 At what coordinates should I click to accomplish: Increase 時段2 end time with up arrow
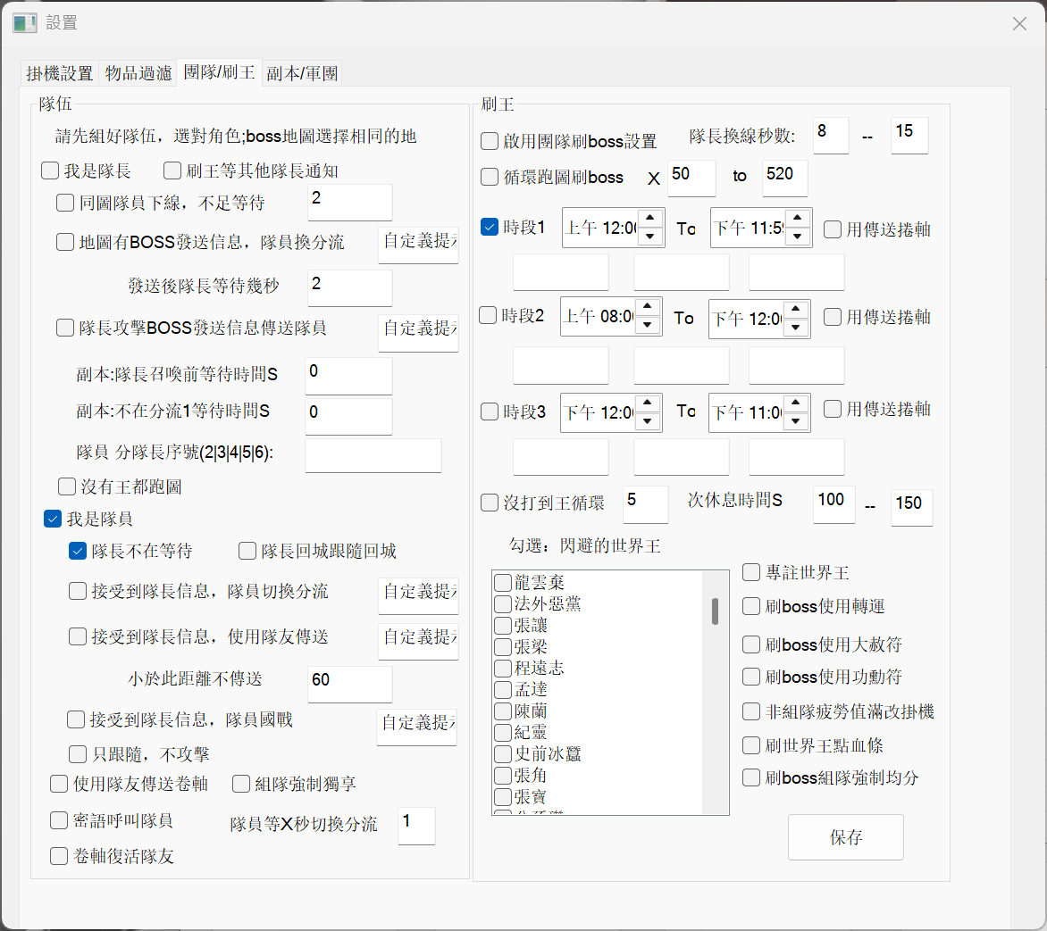795,309
